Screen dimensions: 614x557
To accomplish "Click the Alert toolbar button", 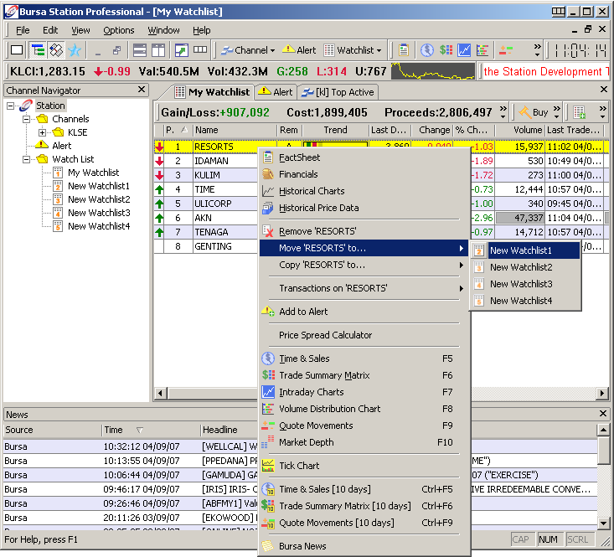I will [299, 50].
